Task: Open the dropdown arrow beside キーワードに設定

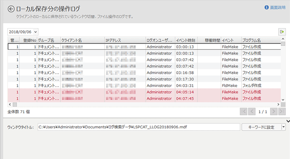Action: tap(283, 127)
